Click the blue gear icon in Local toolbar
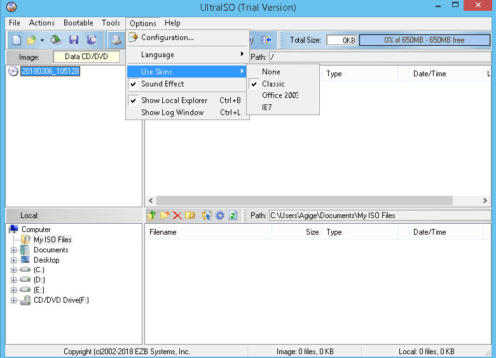This screenshot has height=358, width=496. 220,216
